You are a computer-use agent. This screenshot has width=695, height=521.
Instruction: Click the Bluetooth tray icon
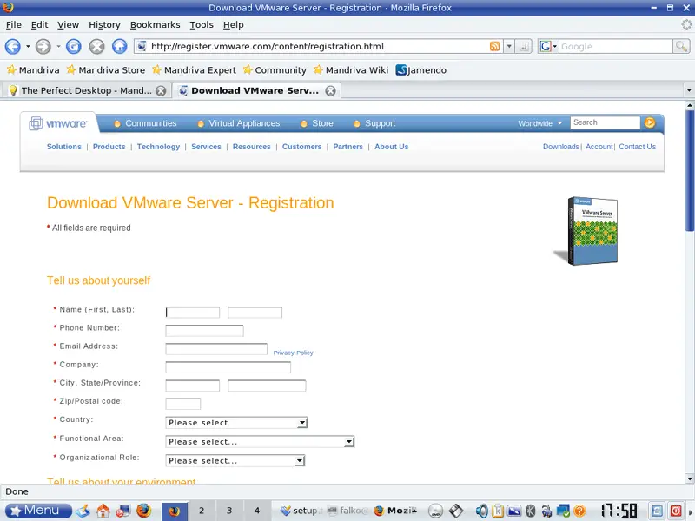click(531, 511)
